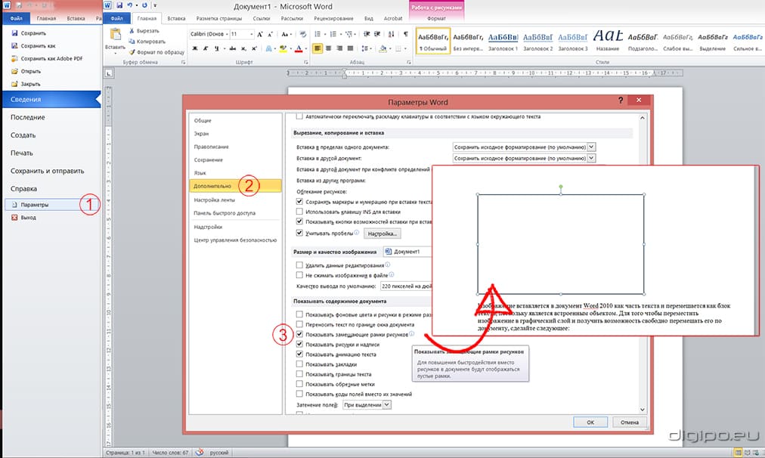Click the Paste (Вставить) clipboard icon
The width and height of the screenshot is (765, 458).
(x=116, y=36)
